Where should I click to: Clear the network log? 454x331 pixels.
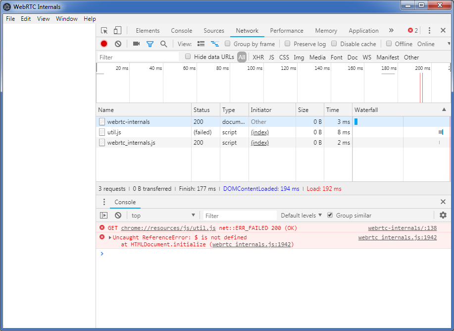point(118,44)
